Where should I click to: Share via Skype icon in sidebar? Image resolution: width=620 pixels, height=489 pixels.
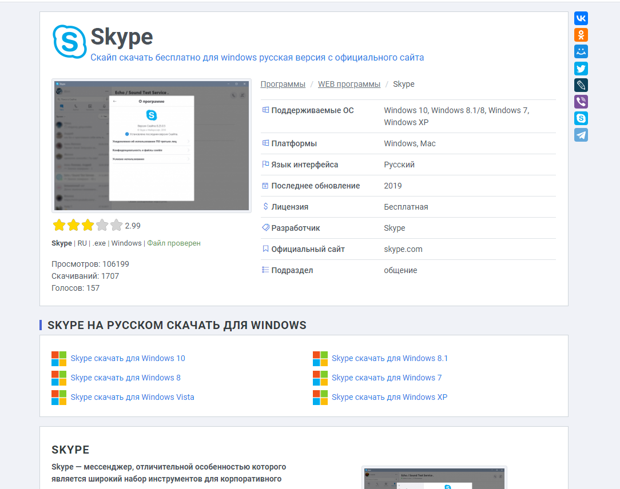point(581,118)
